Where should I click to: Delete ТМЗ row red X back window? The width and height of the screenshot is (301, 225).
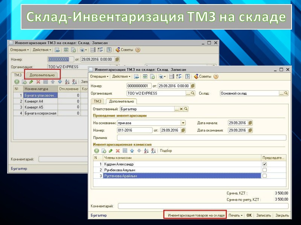point(38,82)
